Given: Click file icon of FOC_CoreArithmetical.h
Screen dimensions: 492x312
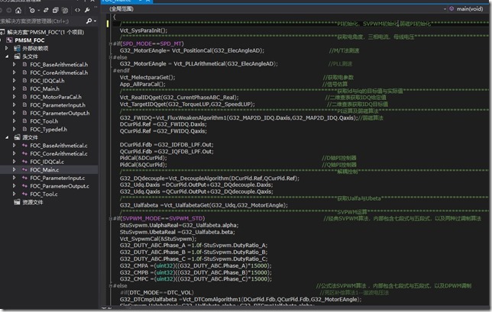Looking at the screenshot, I should coord(24,72).
